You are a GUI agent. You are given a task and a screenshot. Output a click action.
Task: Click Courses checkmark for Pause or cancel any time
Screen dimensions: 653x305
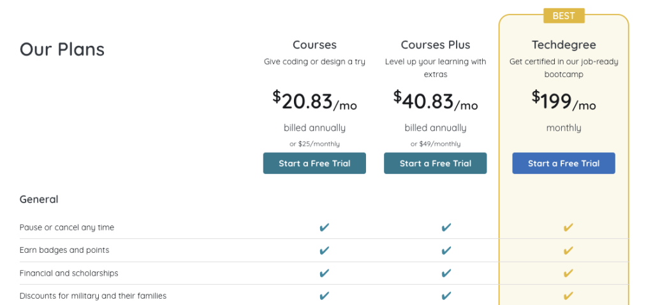(324, 227)
